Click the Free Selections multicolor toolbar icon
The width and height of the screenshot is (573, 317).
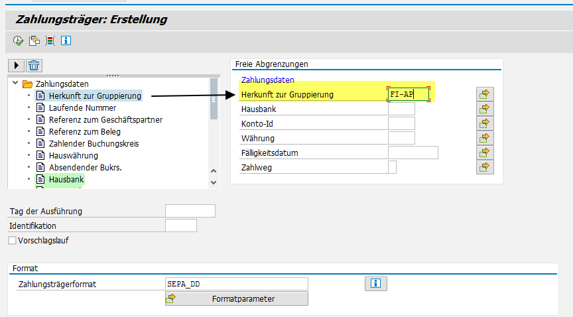tap(50, 41)
